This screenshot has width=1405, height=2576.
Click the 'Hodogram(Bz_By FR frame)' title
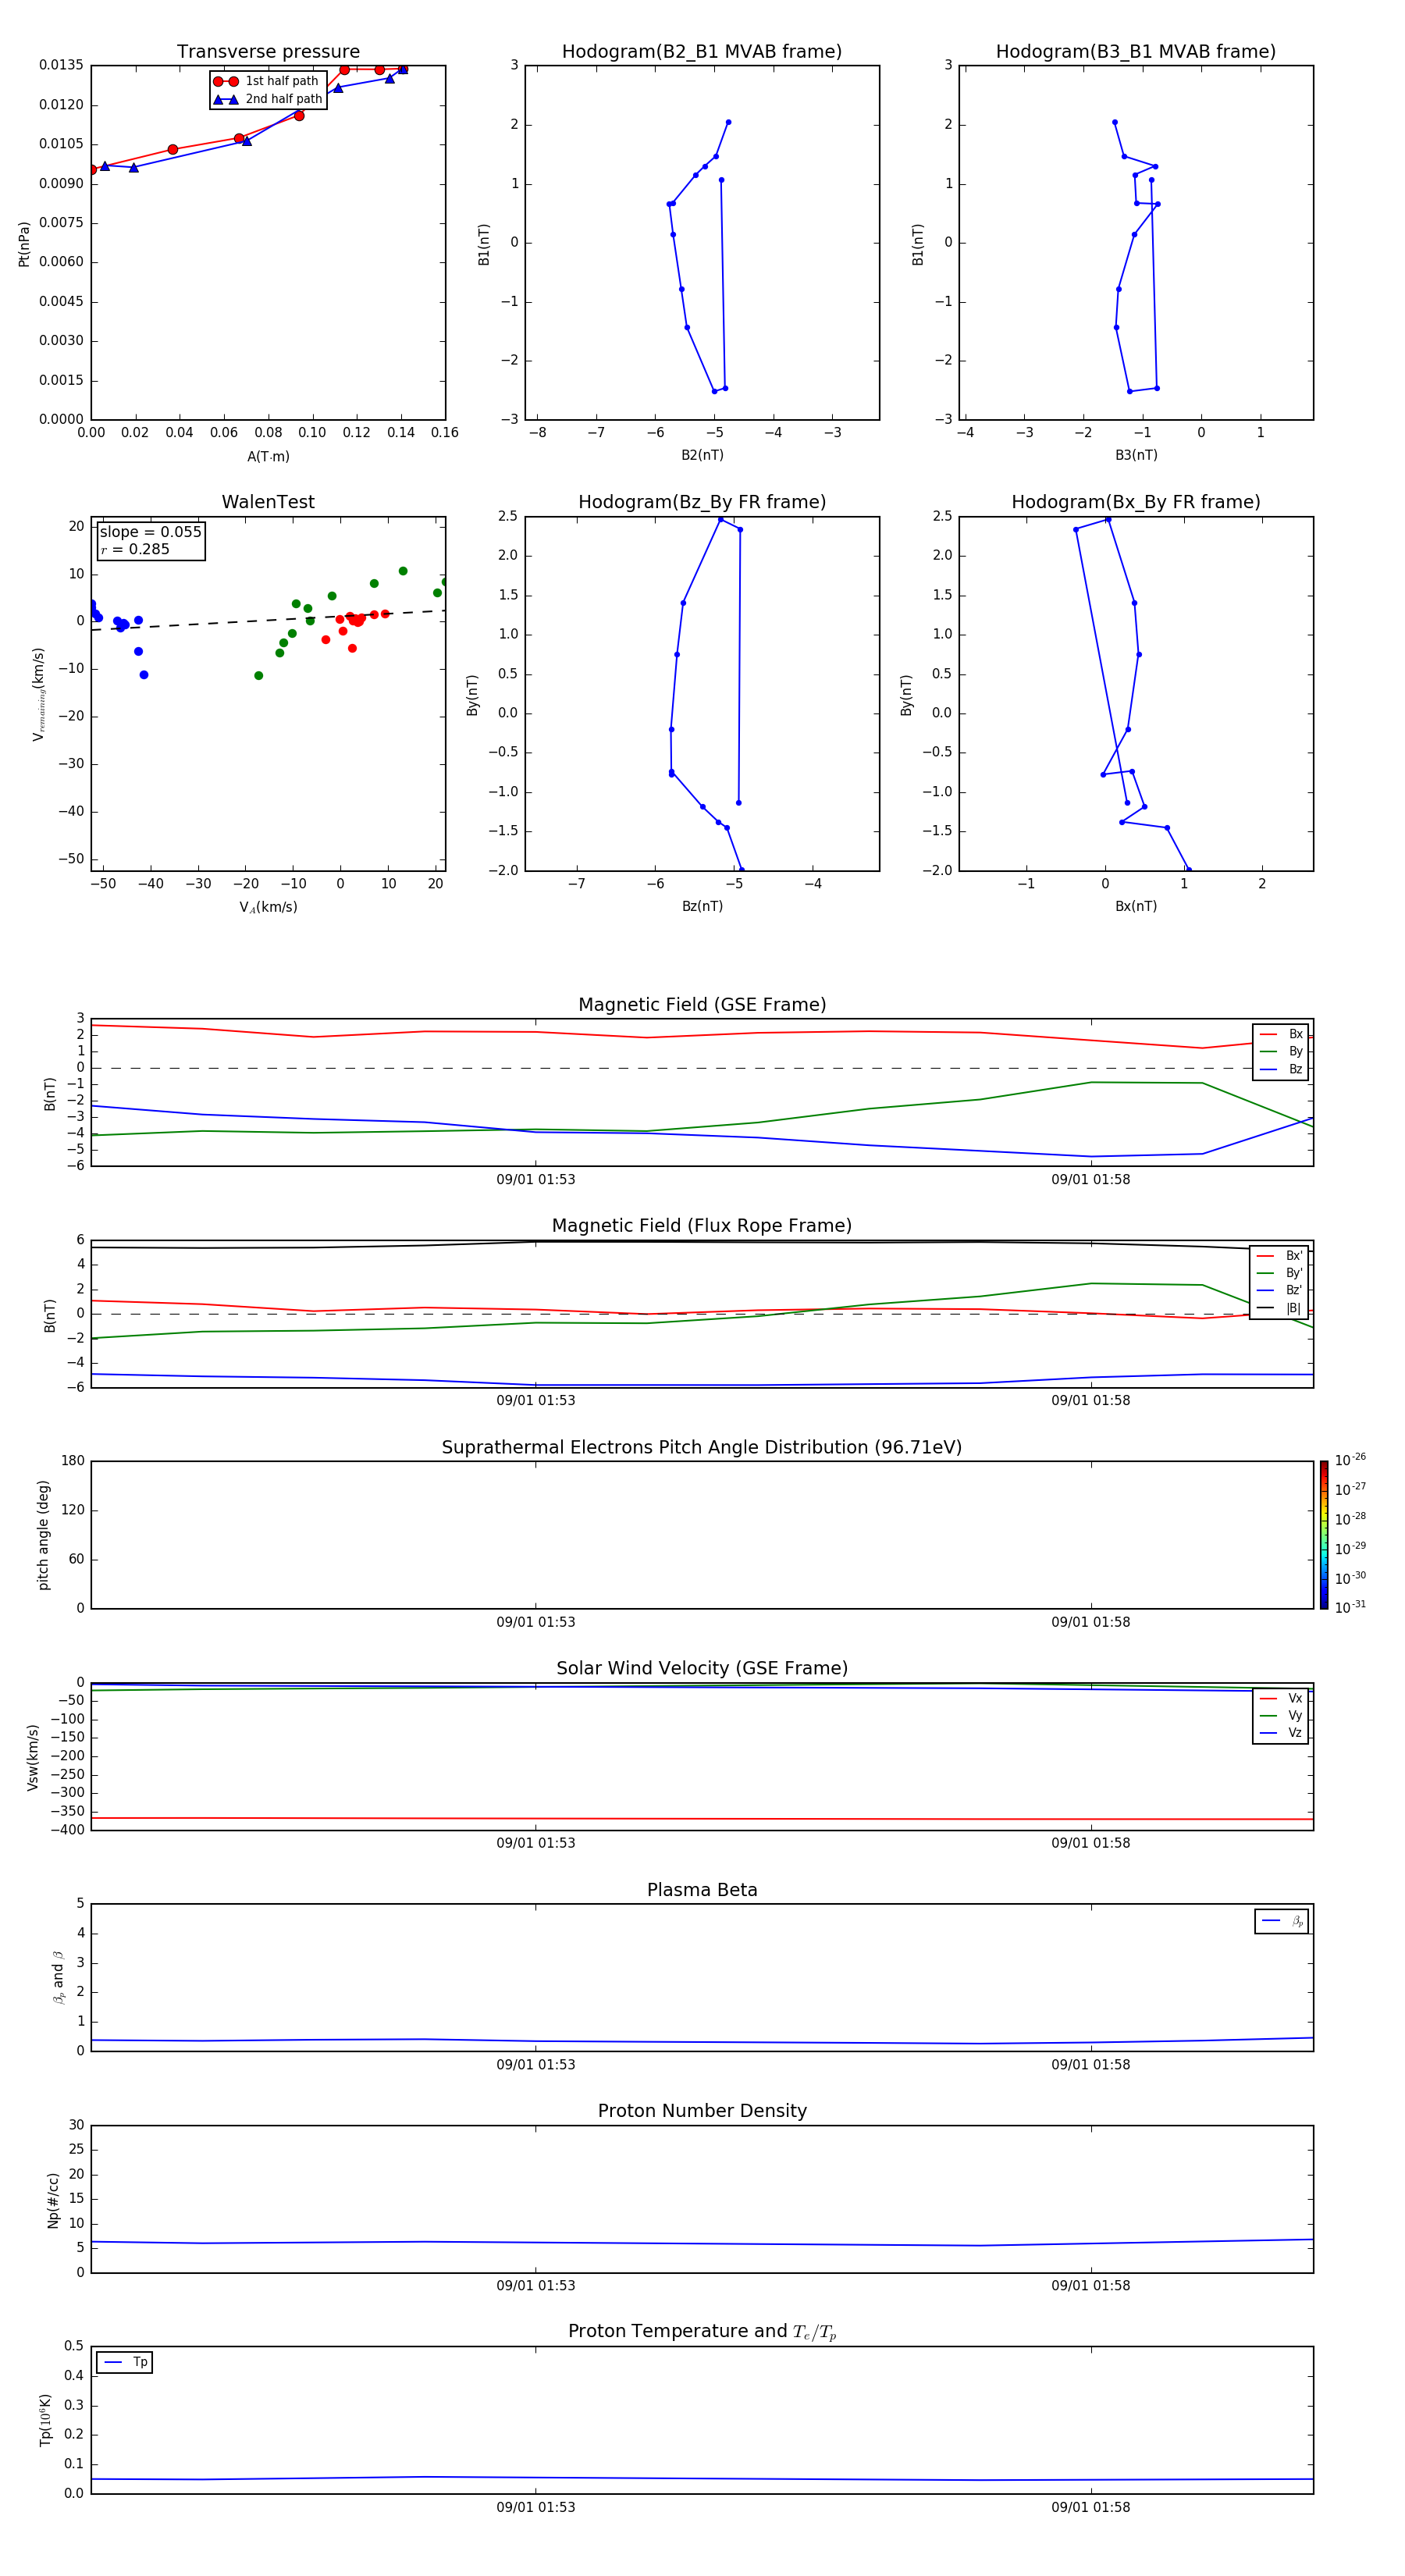pos(702,502)
